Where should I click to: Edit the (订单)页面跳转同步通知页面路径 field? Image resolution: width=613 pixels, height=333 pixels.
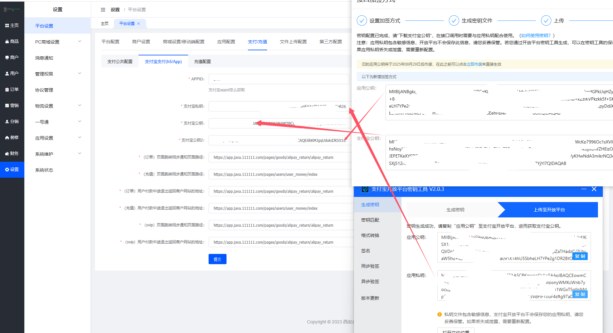click(x=280, y=157)
